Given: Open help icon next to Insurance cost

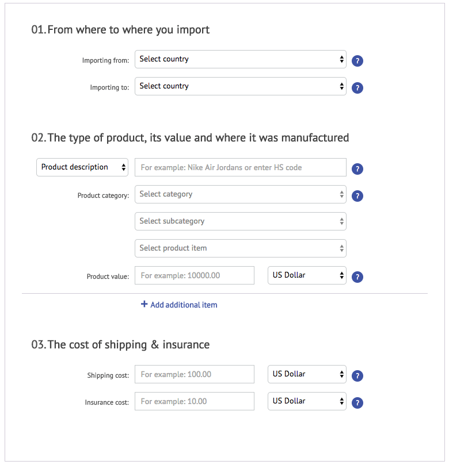Looking at the screenshot, I should click(357, 403).
